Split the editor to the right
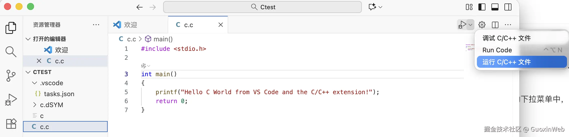The width and height of the screenshot is (569, 137). tap(495, 25)
